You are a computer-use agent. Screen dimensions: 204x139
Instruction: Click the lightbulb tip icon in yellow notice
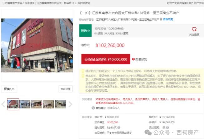tap(83, 71)
